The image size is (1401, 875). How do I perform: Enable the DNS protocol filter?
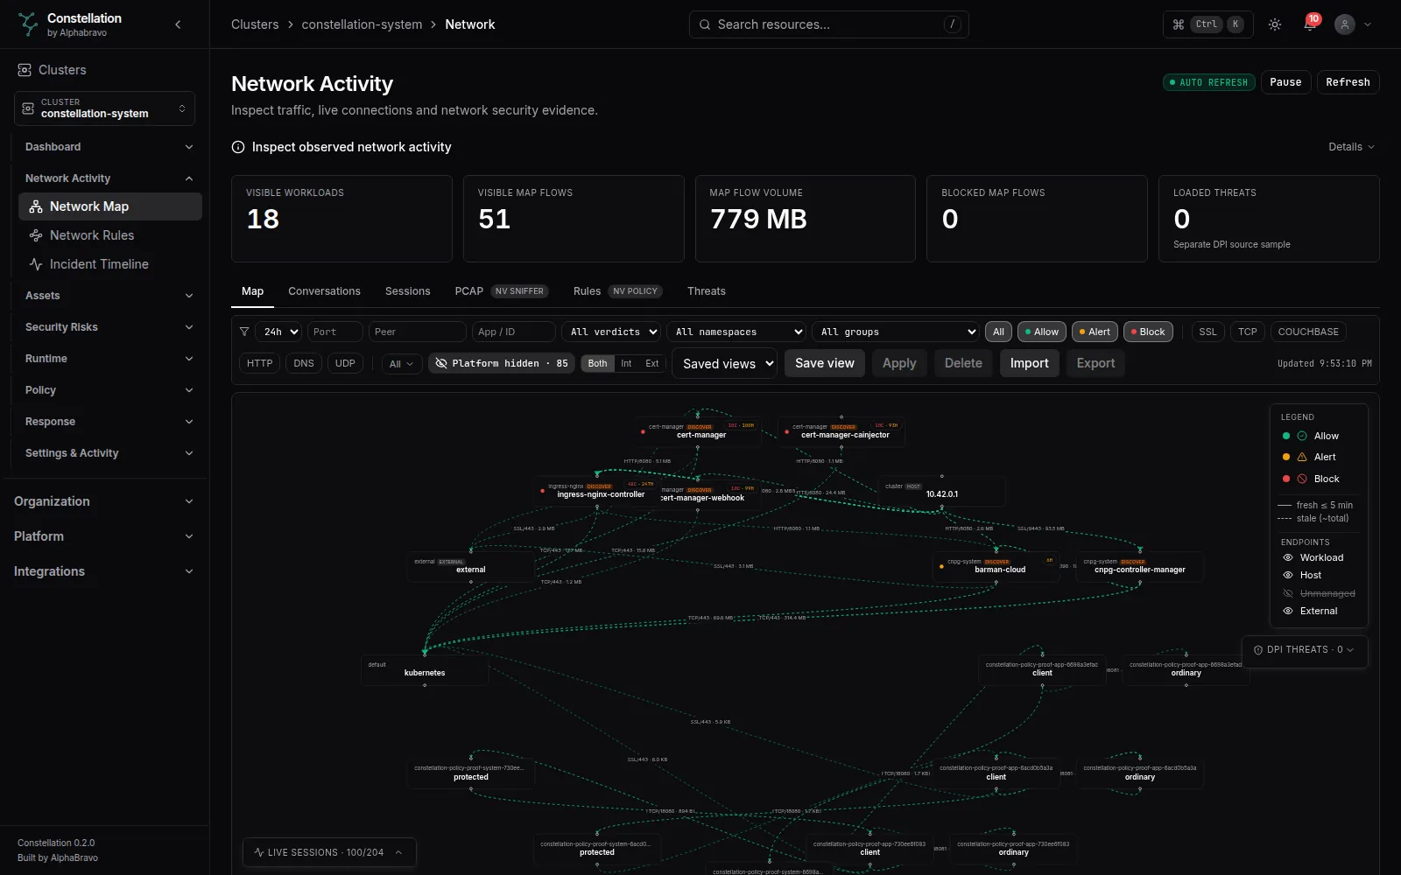(x=304, y=363)
